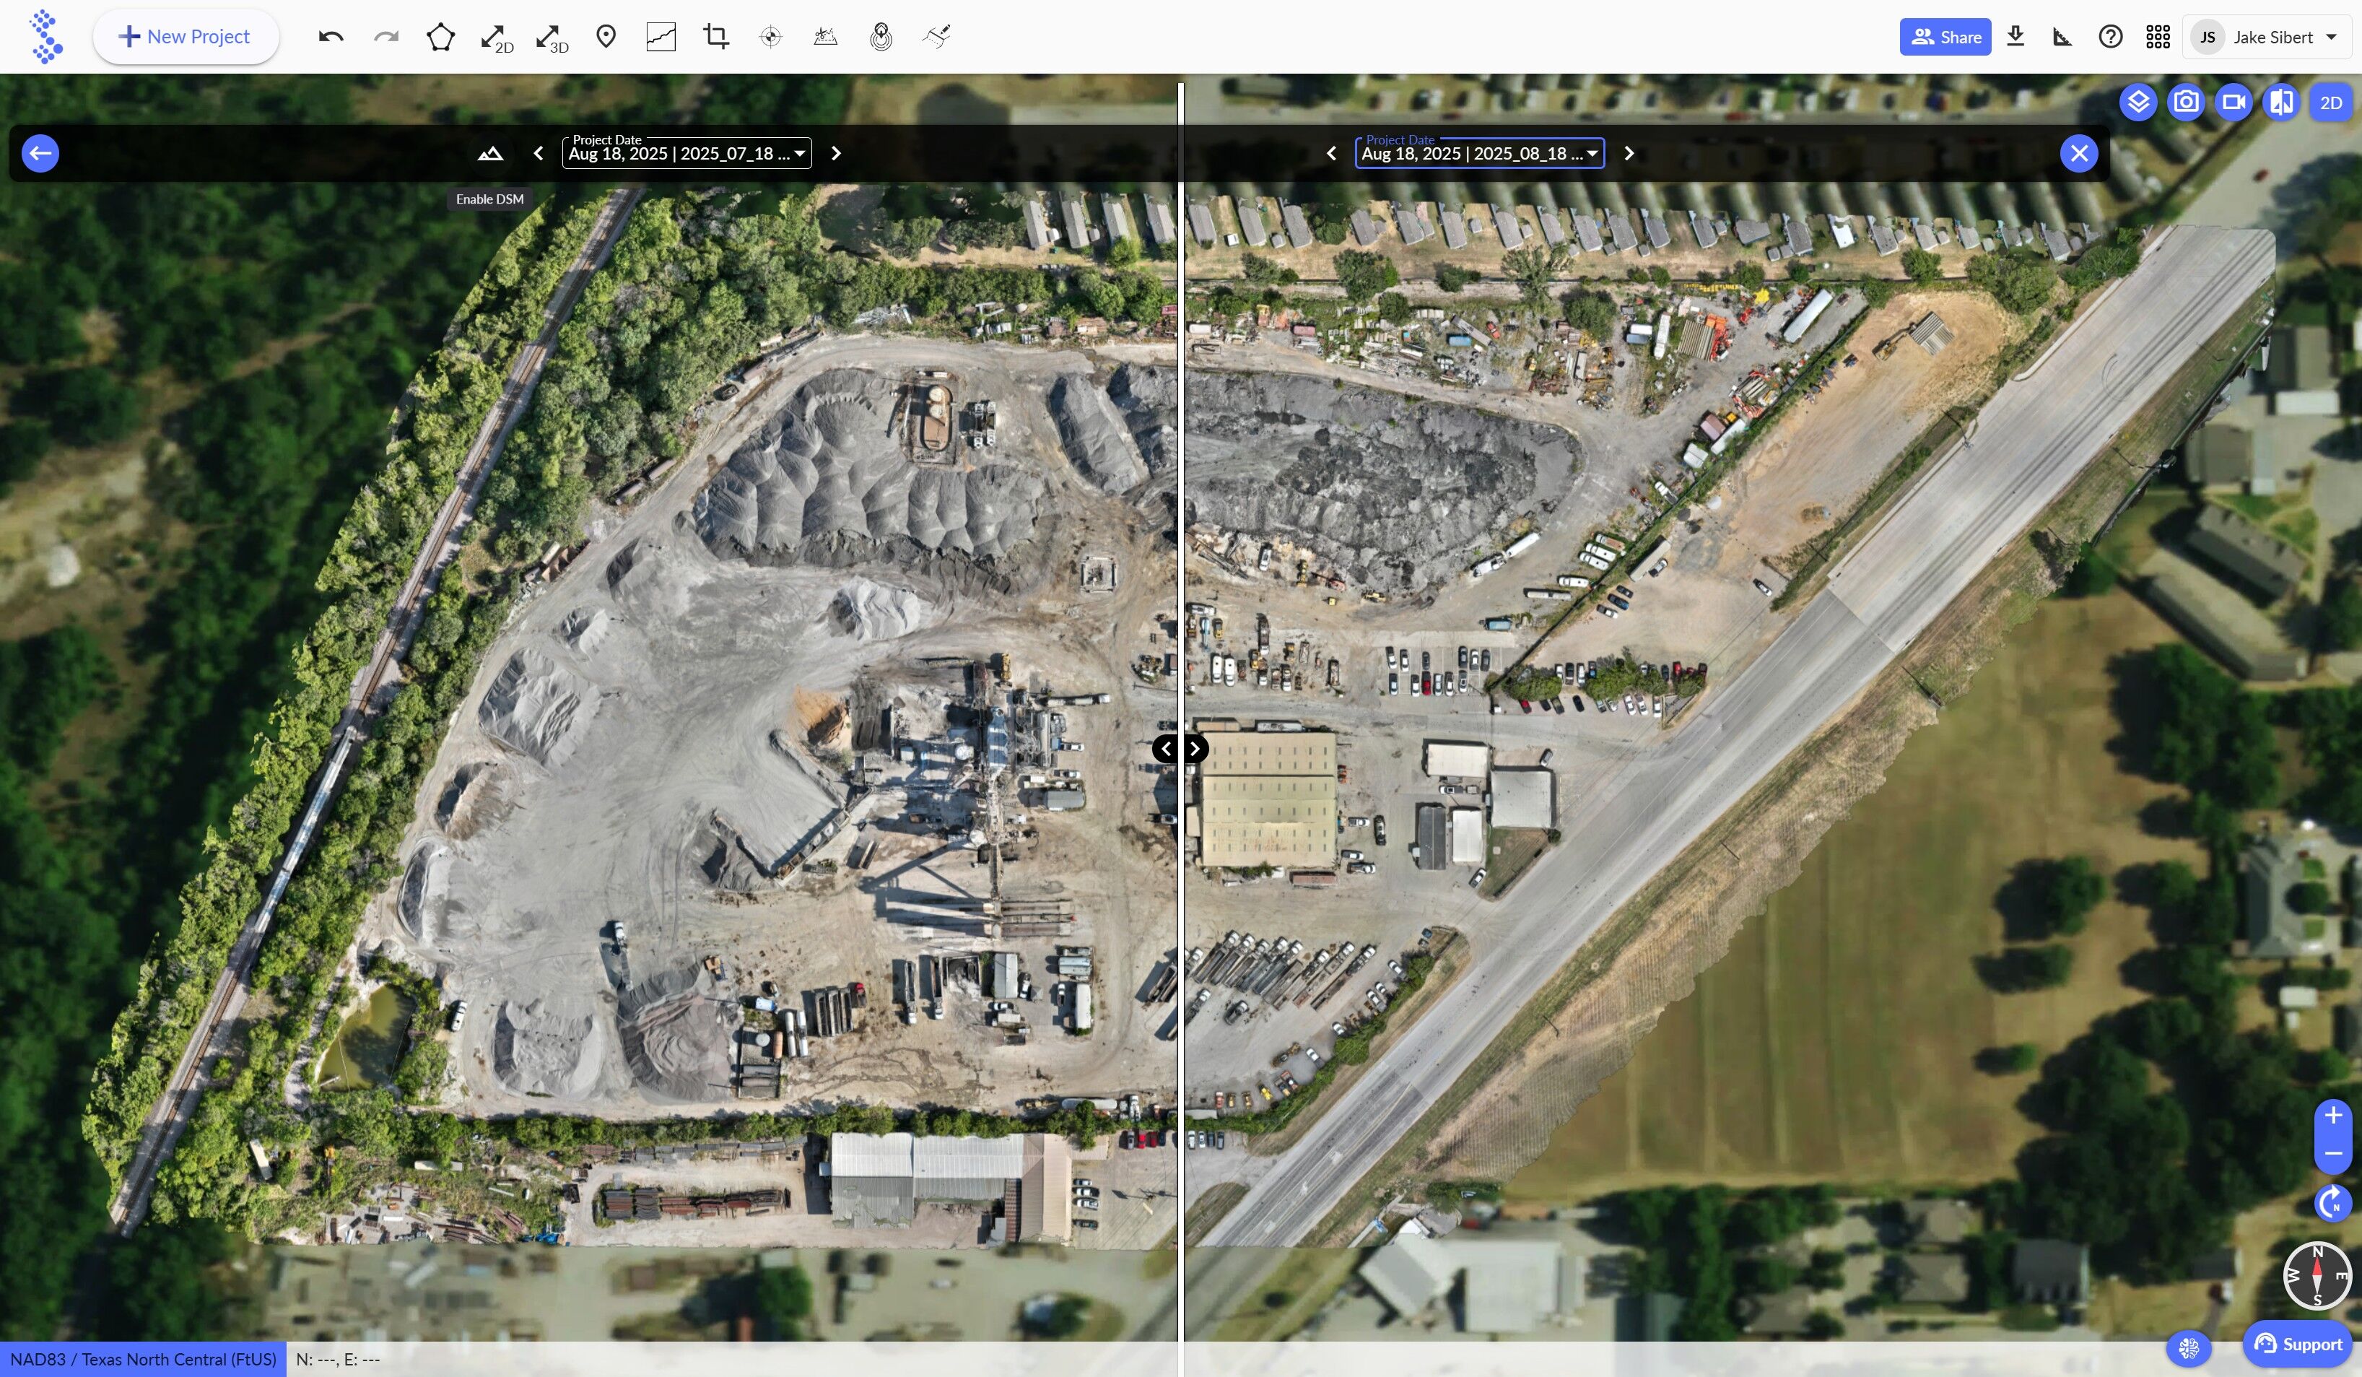Image resolution: width=2362 pixels, height=1377 pixels.
Task: Go to previous date on left map
Action: [x=538, y=153]
